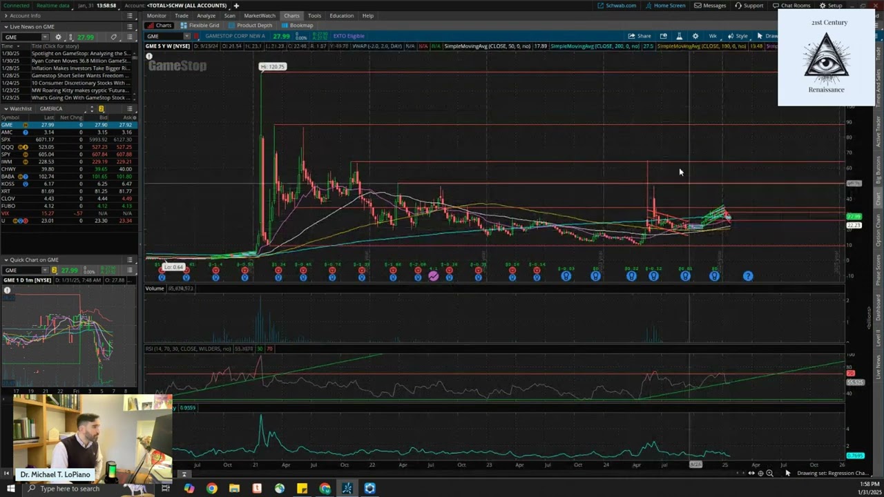
Task: Open Quick Chart GME symbol dropdown
Action: pos(45,270)
